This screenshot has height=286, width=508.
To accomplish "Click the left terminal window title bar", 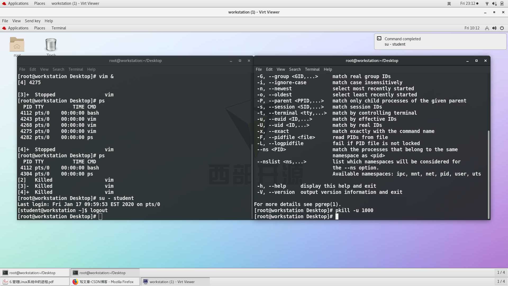I will (x=135, y=60).
